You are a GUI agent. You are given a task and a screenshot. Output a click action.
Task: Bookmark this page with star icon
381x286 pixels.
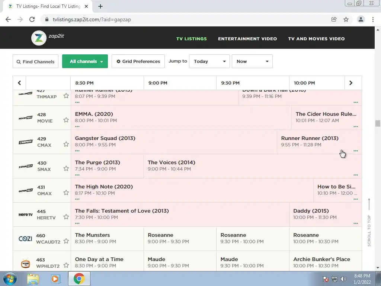tap(346, 19)
